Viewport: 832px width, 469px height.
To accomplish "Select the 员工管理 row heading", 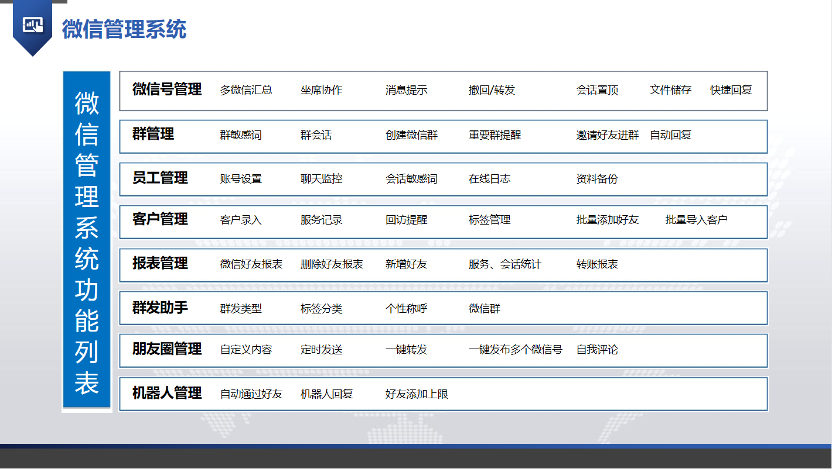I will [x=160, y=178].
